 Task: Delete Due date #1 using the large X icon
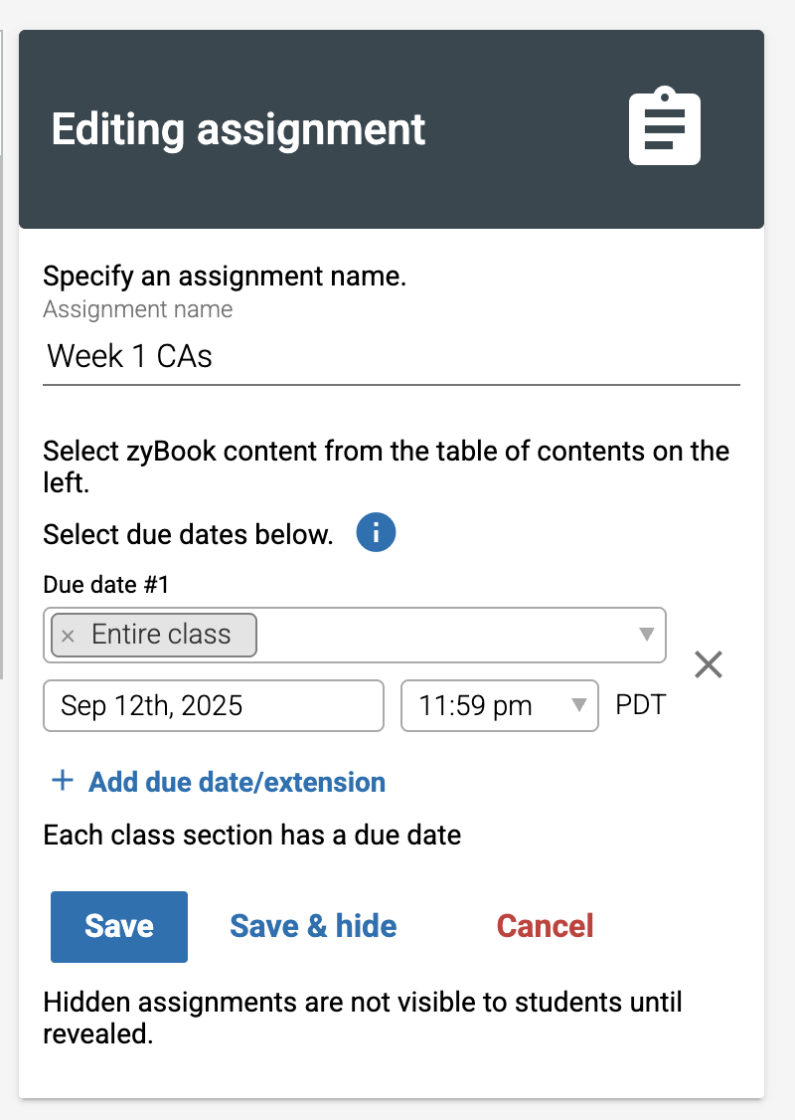point(709,664)
